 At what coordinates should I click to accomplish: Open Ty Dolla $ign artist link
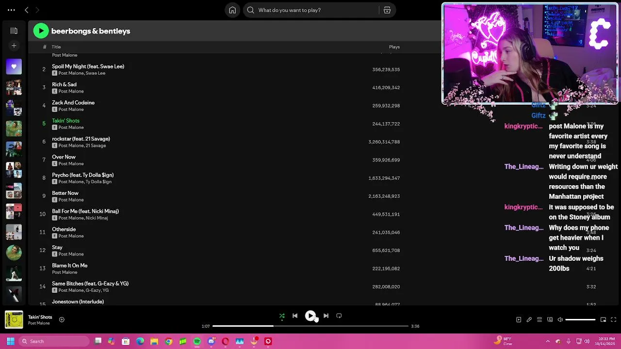pyautogui.click(x=98, y=182)
